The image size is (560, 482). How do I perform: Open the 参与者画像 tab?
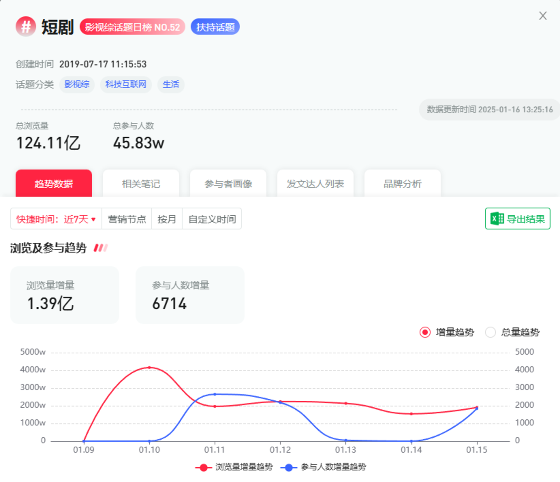228,183
